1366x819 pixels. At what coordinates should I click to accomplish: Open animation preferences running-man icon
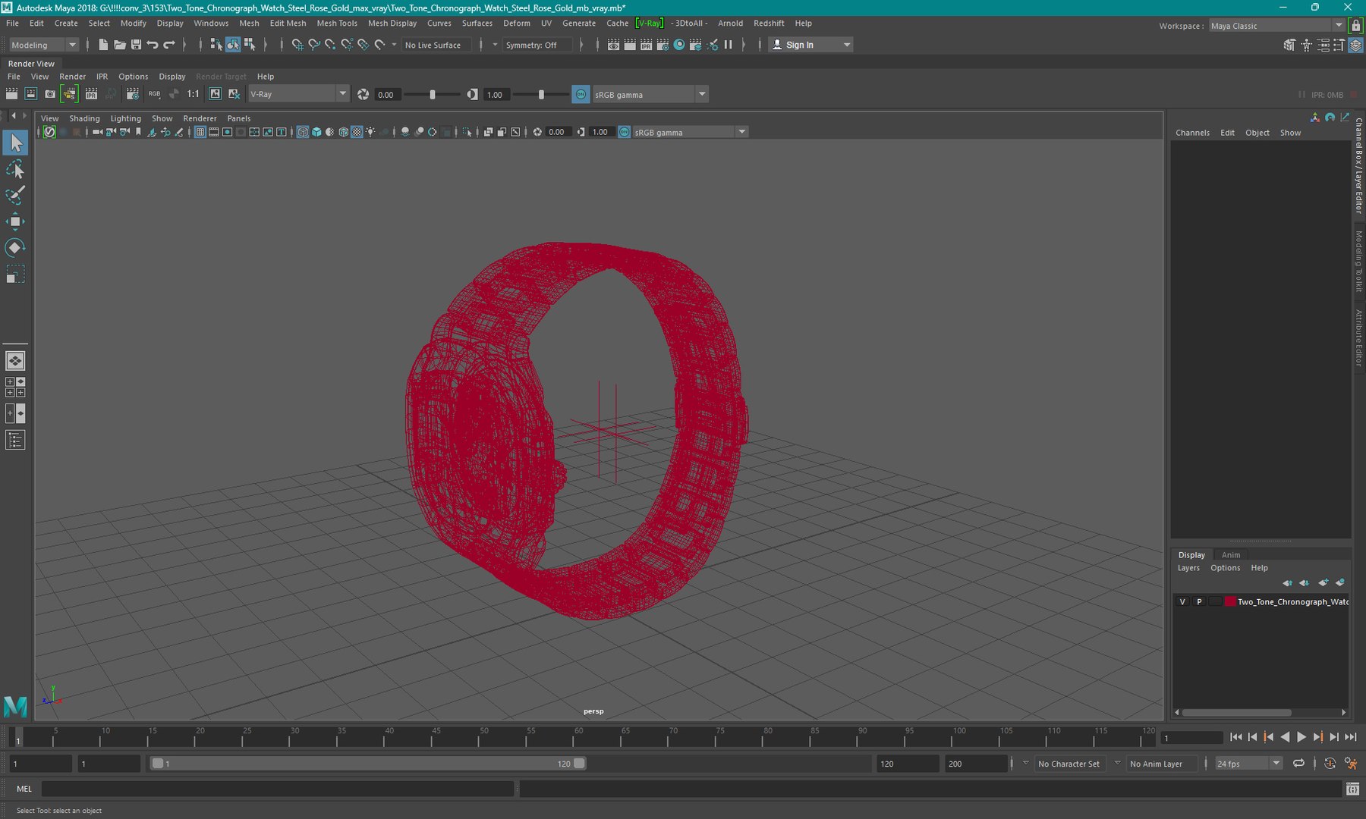tap(1351, 764)
